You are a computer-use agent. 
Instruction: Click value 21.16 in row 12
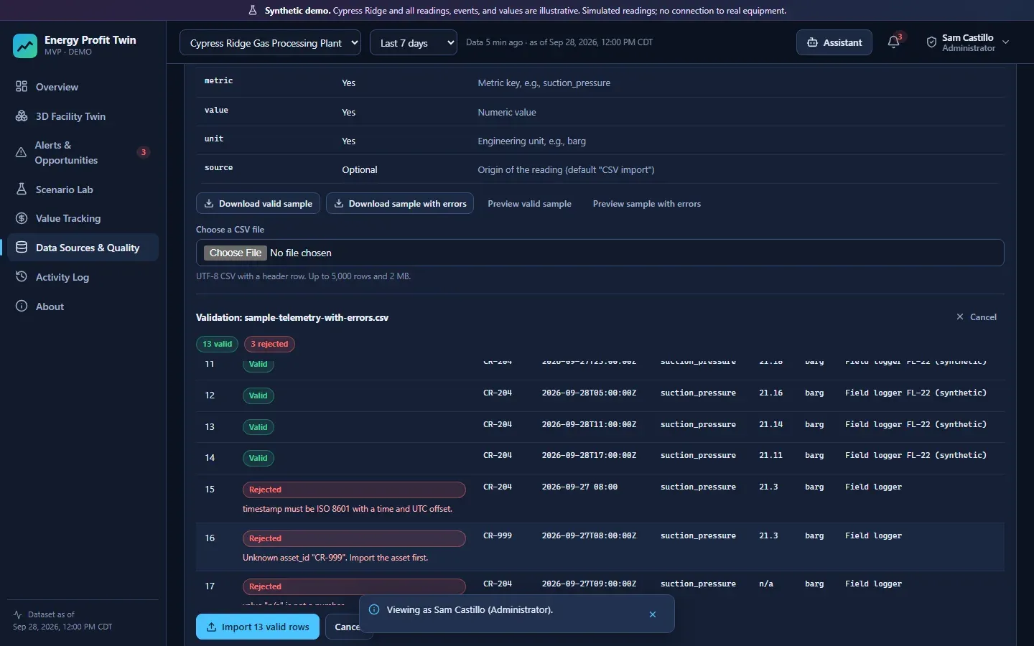(770, 393)
